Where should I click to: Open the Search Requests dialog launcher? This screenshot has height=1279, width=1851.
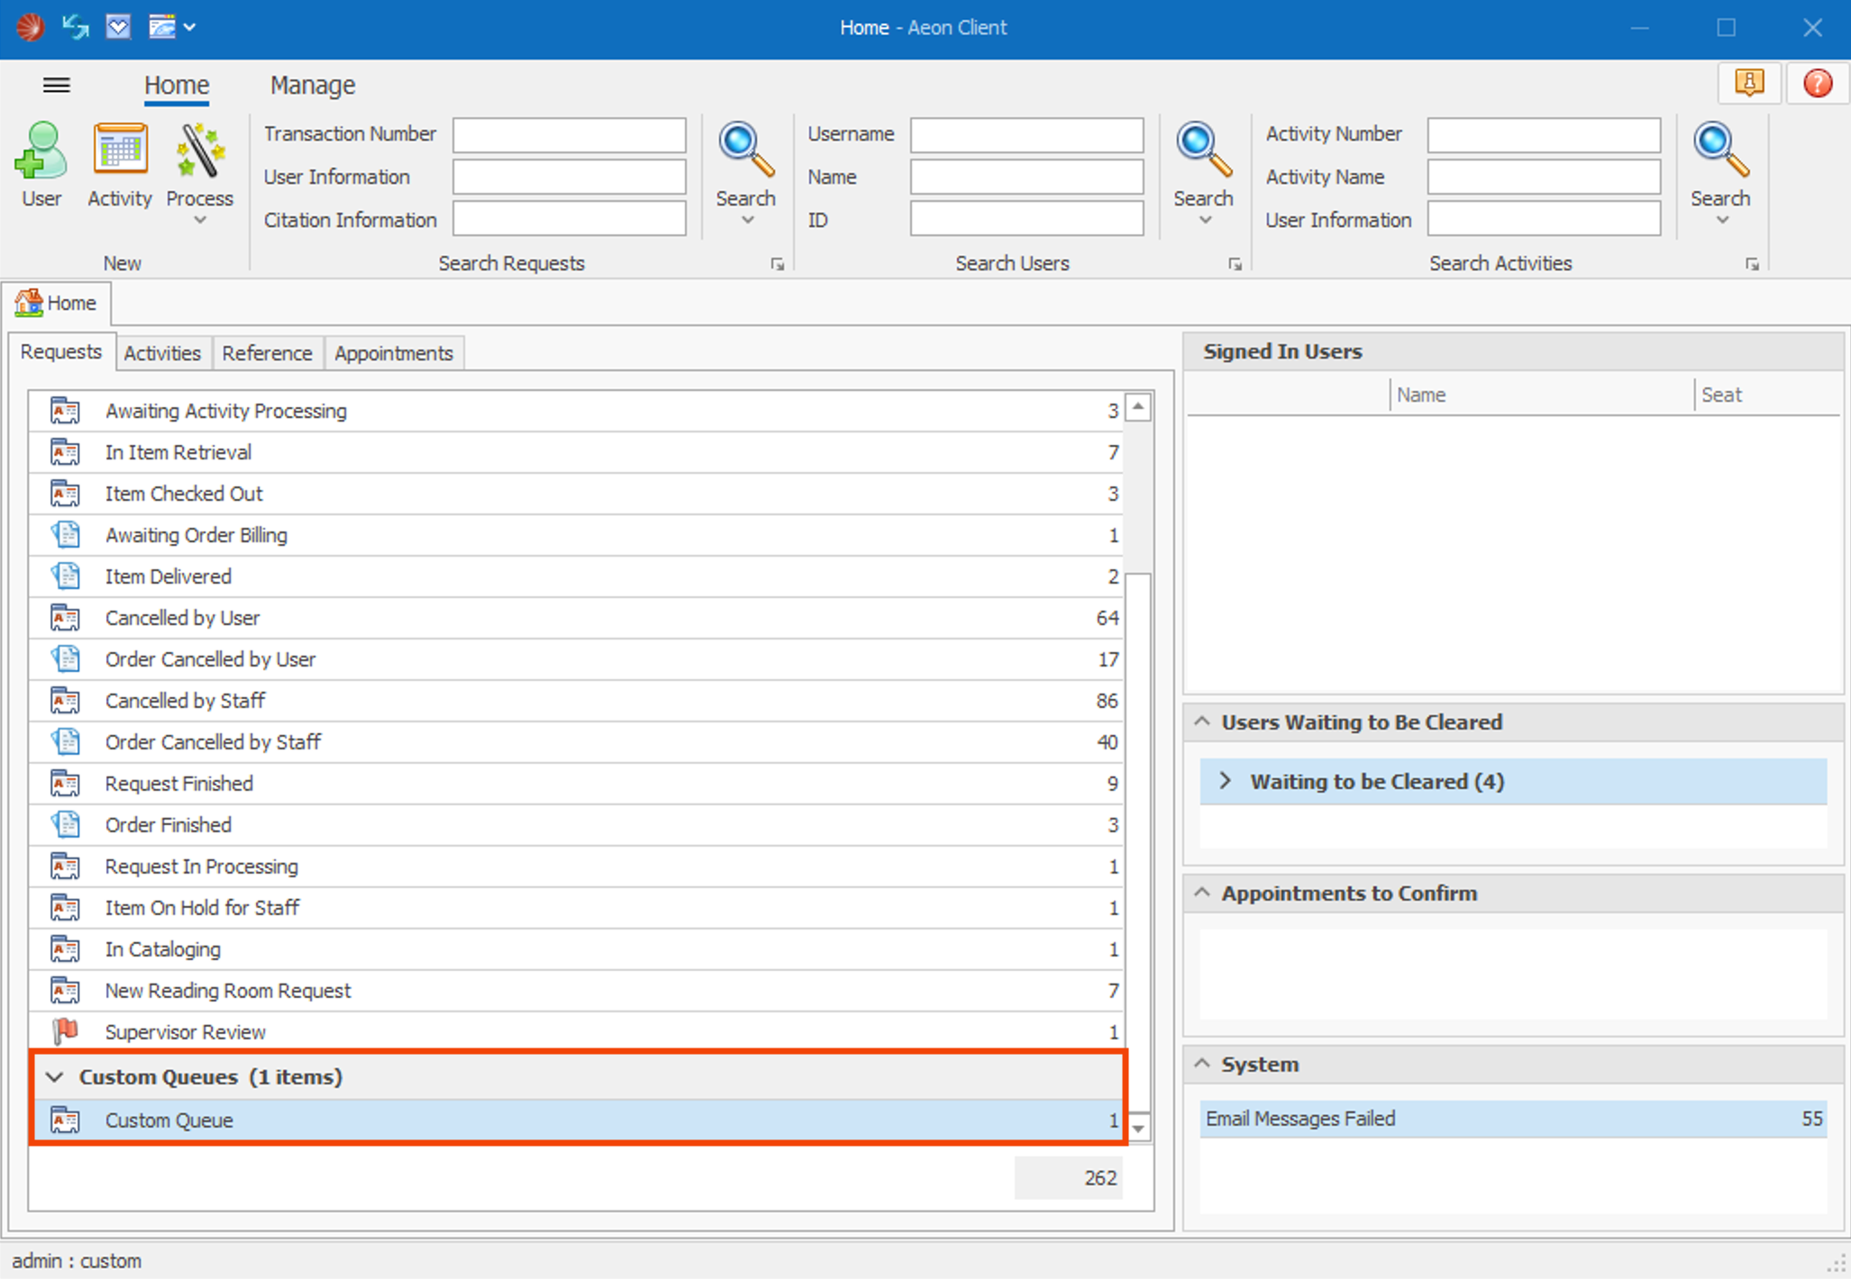click(777, 263)
